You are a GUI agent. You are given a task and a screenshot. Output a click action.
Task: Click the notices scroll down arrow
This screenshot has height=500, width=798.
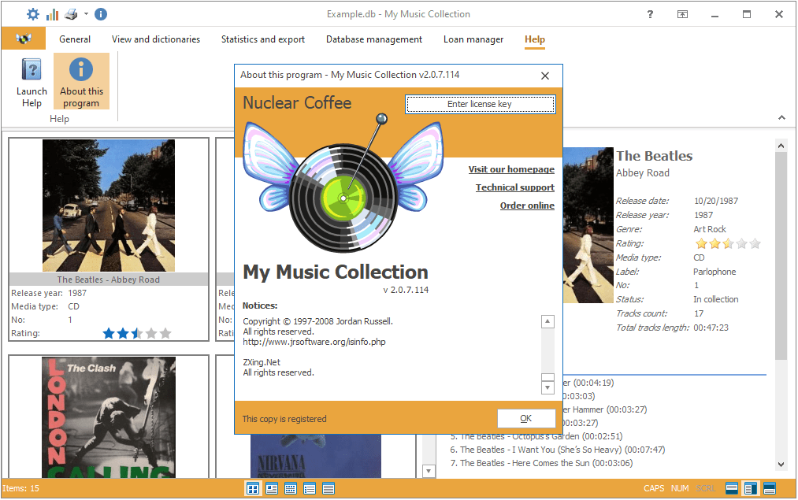[x=547, y=387]
